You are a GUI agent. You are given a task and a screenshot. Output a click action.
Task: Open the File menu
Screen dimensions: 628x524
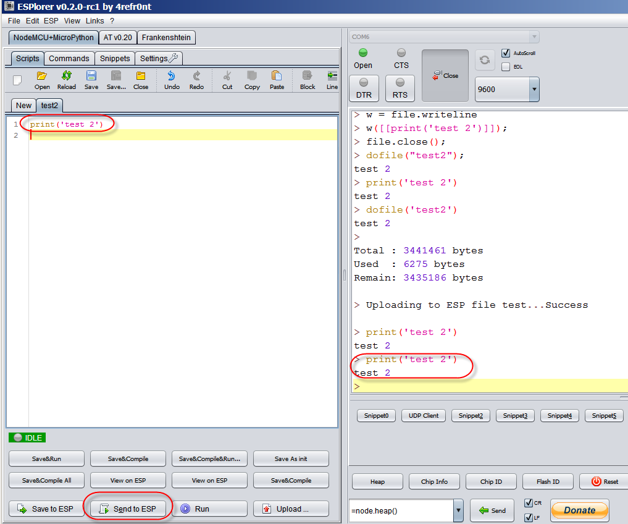coord(14,21)
